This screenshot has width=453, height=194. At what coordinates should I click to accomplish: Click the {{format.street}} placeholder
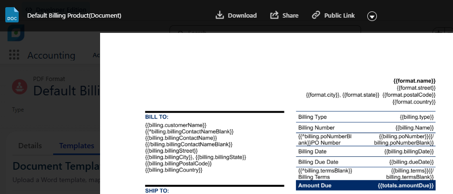pos(416,88)
